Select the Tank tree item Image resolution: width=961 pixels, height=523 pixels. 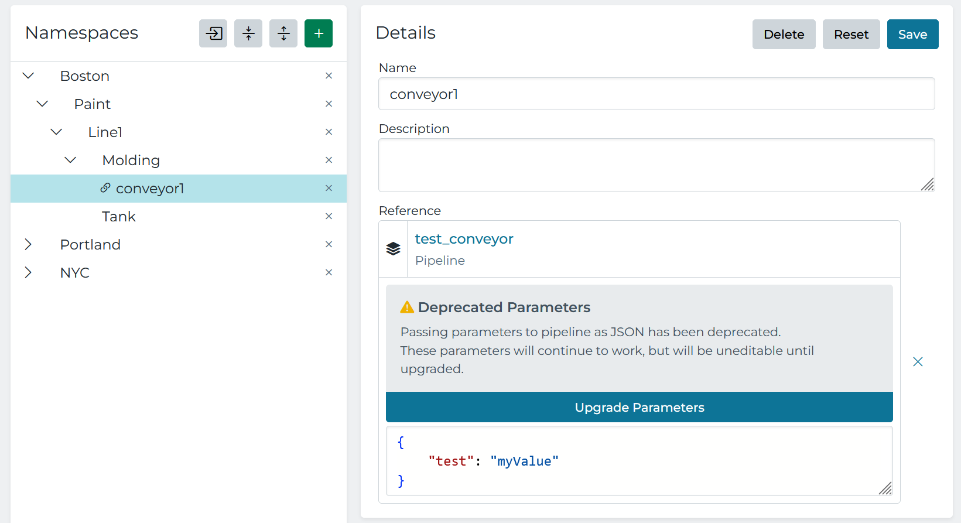pyautogui.click(x=119, y=217)
